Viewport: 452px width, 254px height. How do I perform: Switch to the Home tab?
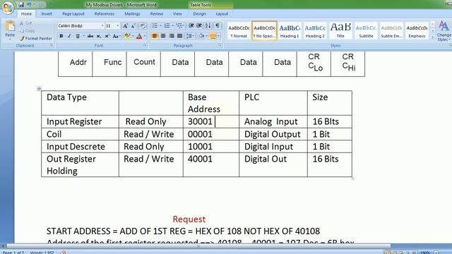pos(26,14)
